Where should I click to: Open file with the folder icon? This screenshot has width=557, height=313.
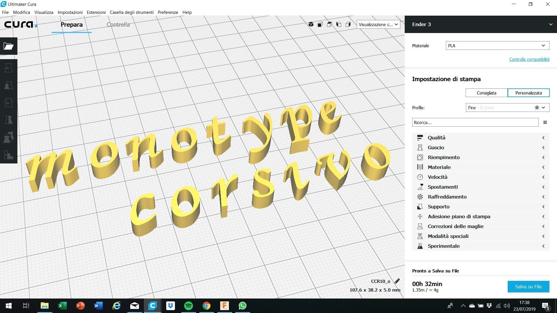[x=9, y=46]
